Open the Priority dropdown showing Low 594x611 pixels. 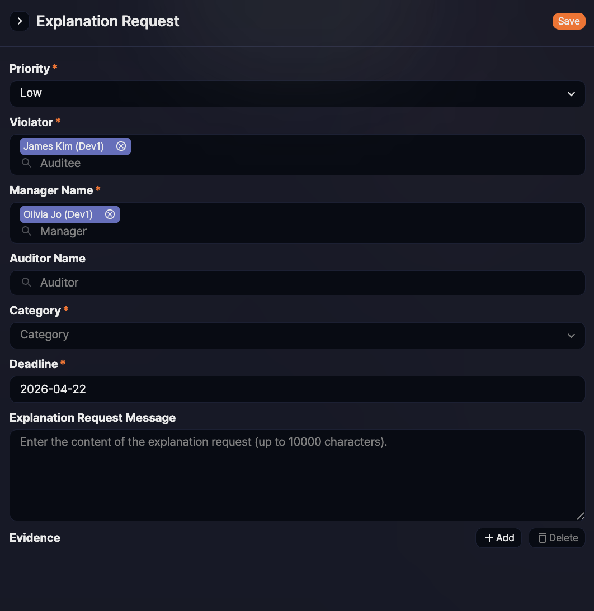pos(296,93)
